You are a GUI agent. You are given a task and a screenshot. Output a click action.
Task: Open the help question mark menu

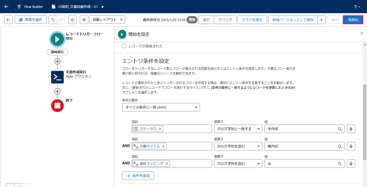357,7
